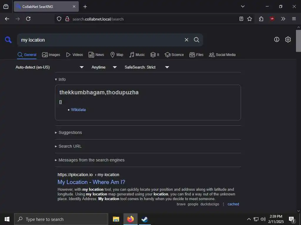Switch to the Images category
Viewport: 301px width, 225px height.
tap(51, 55)
